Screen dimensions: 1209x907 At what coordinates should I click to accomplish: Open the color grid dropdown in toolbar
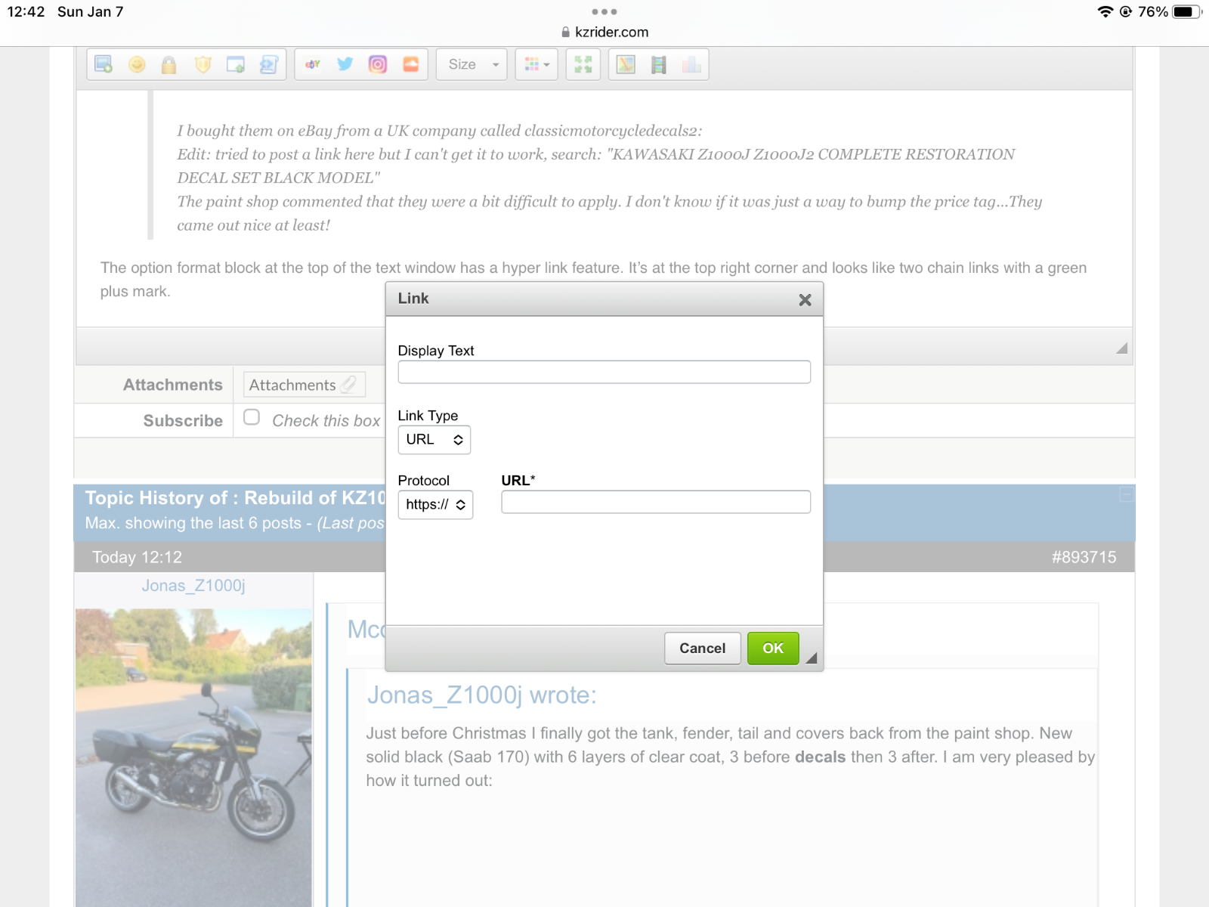pos(536,65)
